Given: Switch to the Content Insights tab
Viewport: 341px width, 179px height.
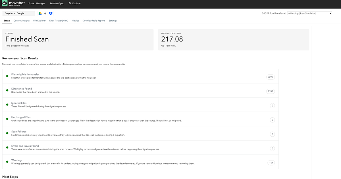Looking at the screenshot, I should [x=21, y=20].
